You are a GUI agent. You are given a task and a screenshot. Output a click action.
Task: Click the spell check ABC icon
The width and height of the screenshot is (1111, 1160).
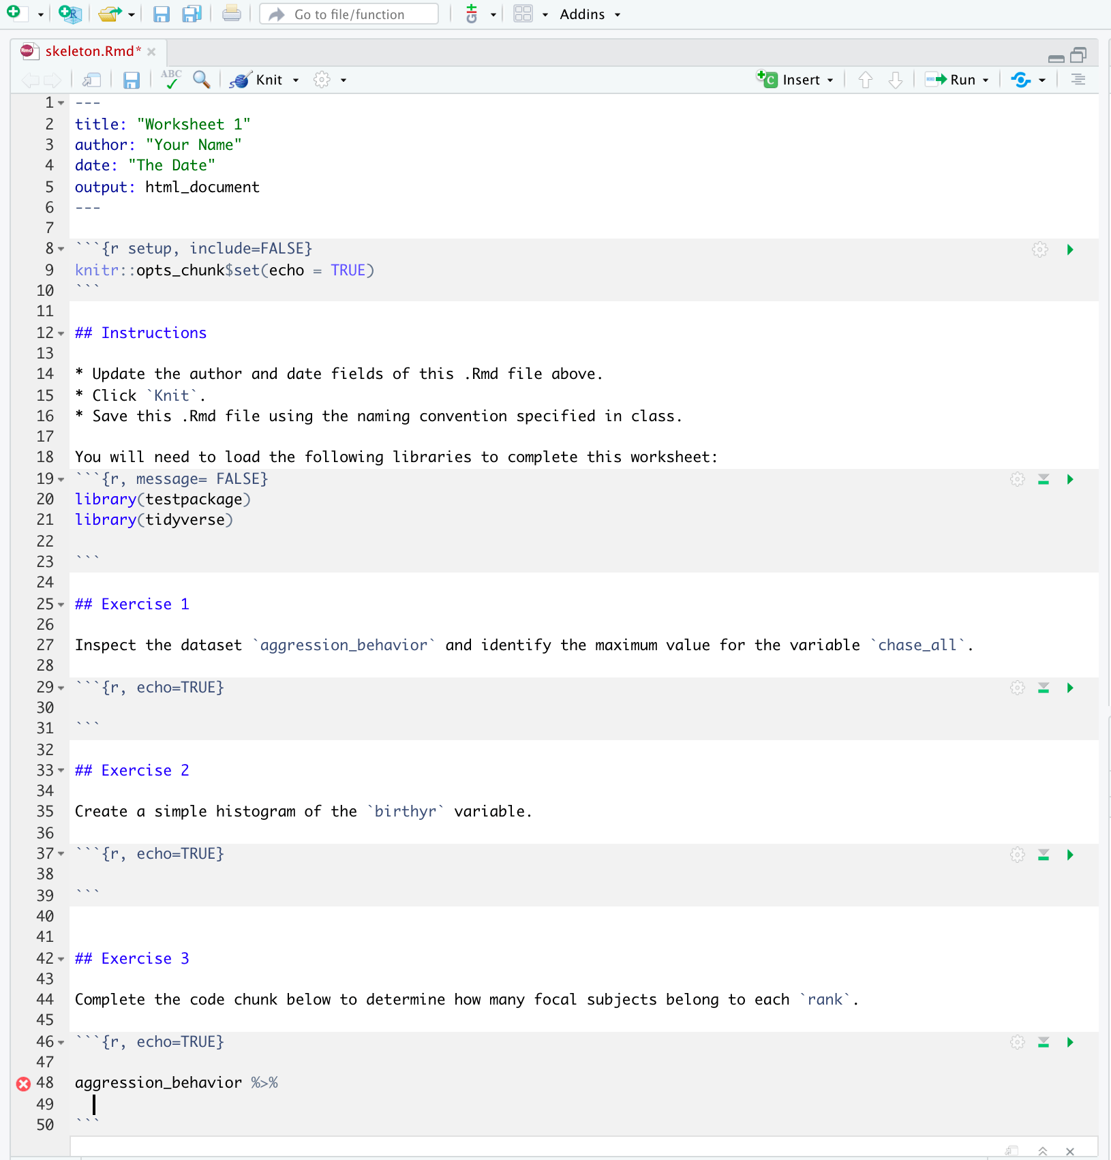click(170, 80)
